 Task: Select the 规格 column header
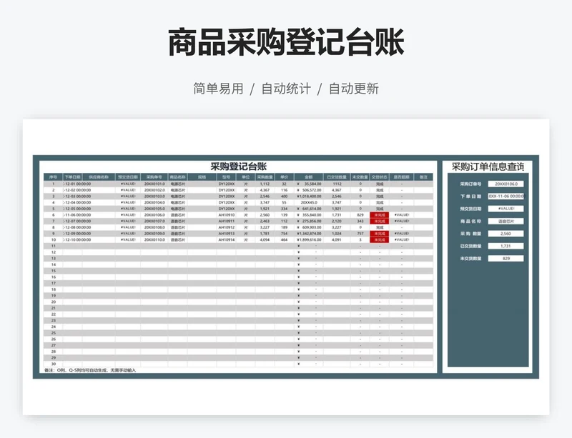pyautogui.click(x=202, y=177)
